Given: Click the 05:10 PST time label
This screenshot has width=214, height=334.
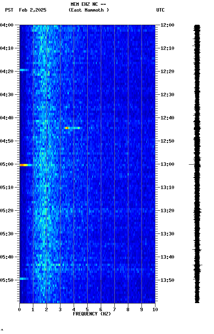Looking at the screenshot, I should [x=7, y=187].
